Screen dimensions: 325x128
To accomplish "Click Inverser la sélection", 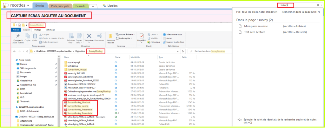I will (x=174, y=42).
